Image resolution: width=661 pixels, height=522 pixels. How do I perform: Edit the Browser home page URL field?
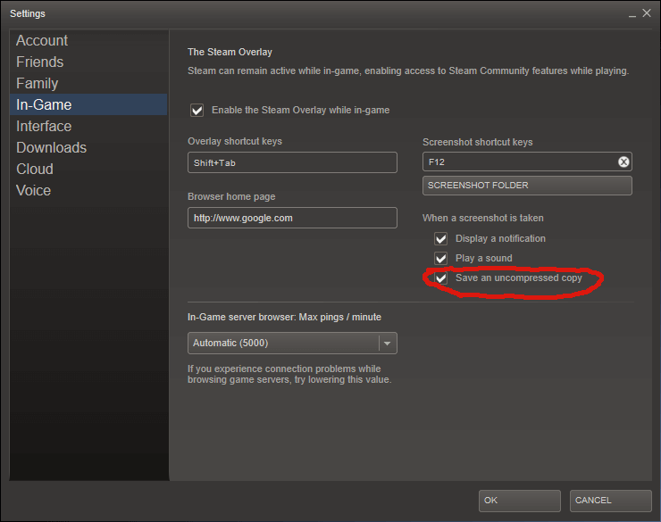tap(292, 218)
